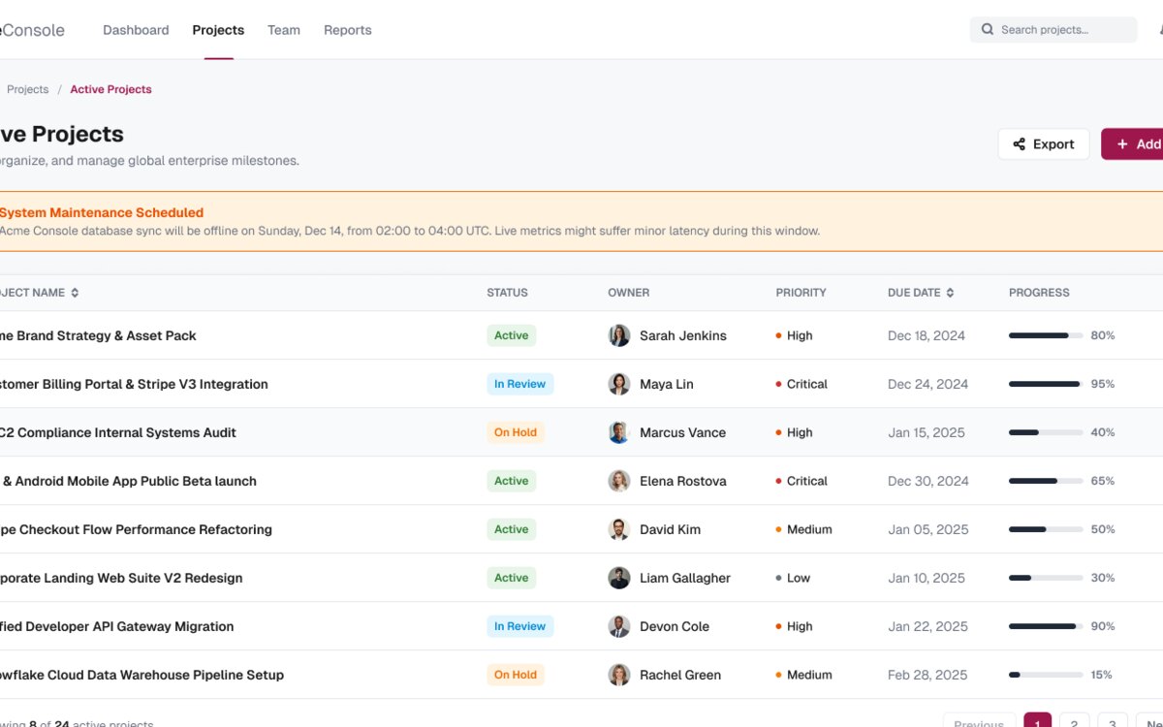Image resolution: width=1163 pixels, height=727 pixels.
Task: Click the Export button
Action: pyautogui.click(x=1044, y=144)
